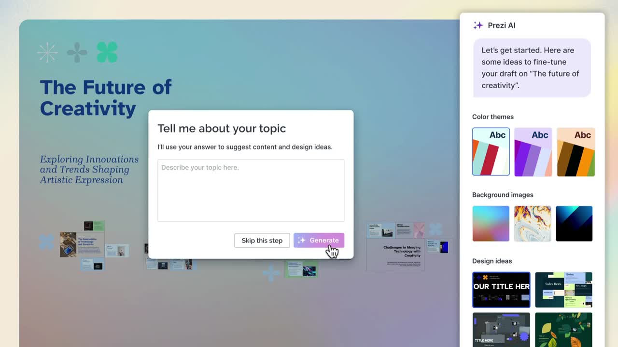
Task: Pick the orange and black color theme
Action: coord(576,152)
